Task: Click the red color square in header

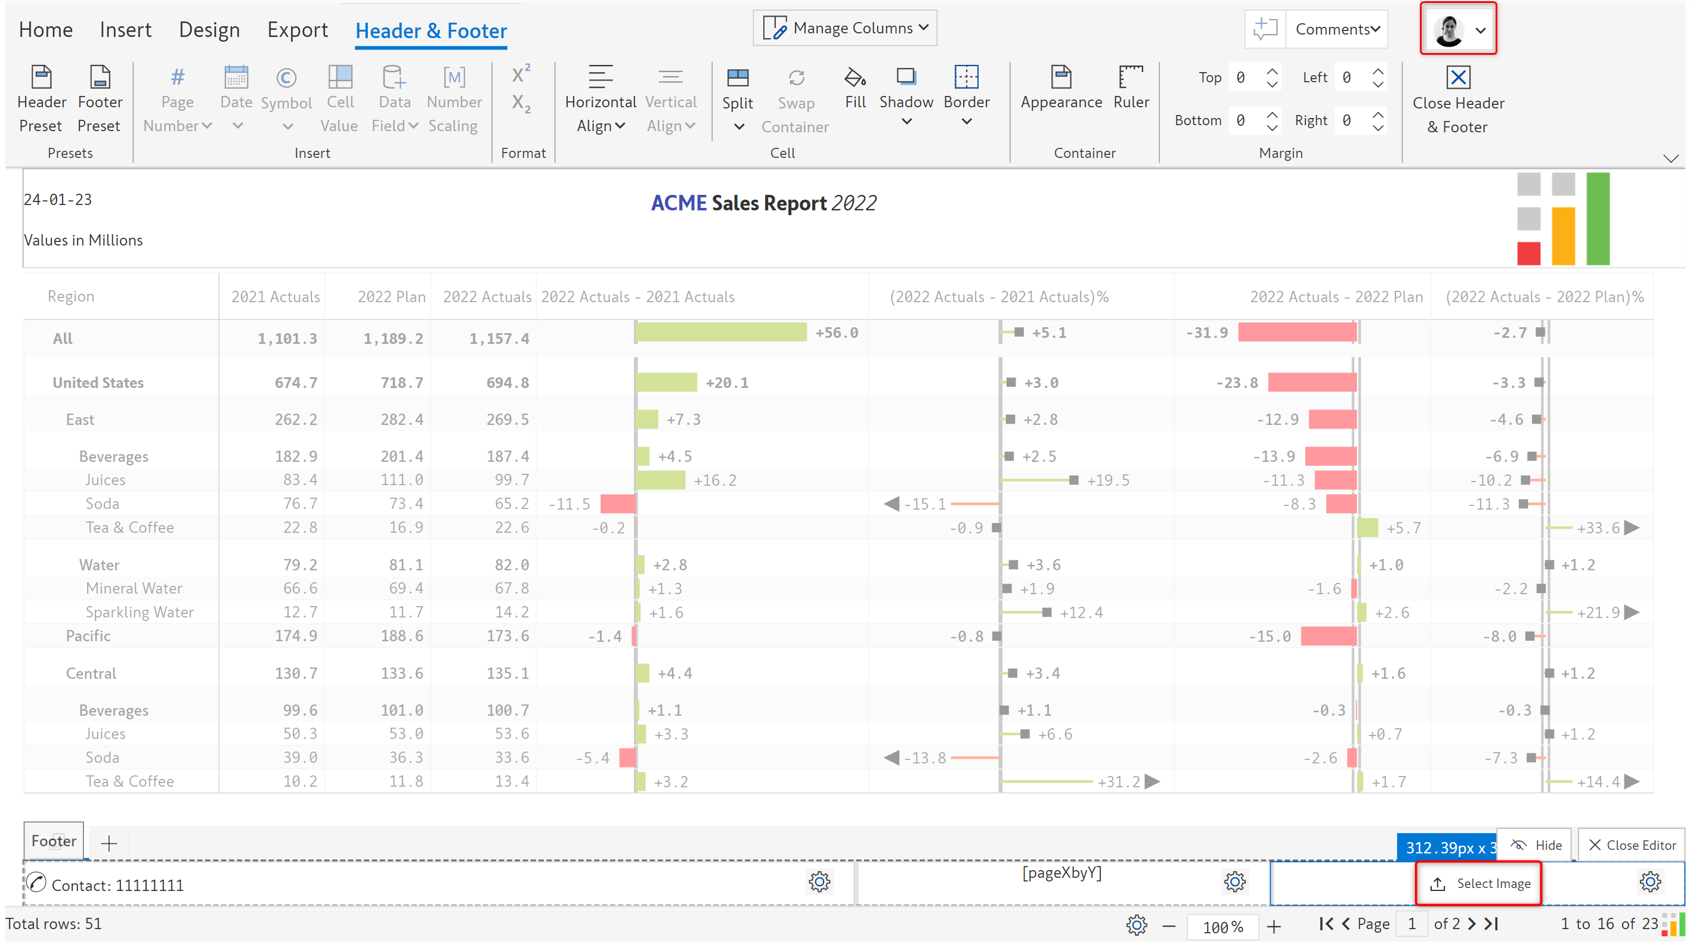Action: tap(1528, 253)
